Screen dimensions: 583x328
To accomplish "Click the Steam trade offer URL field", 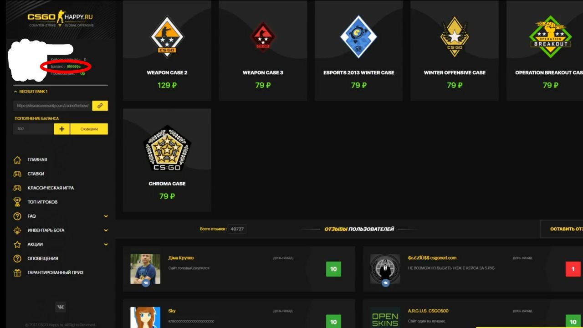I will pos(52,106).
